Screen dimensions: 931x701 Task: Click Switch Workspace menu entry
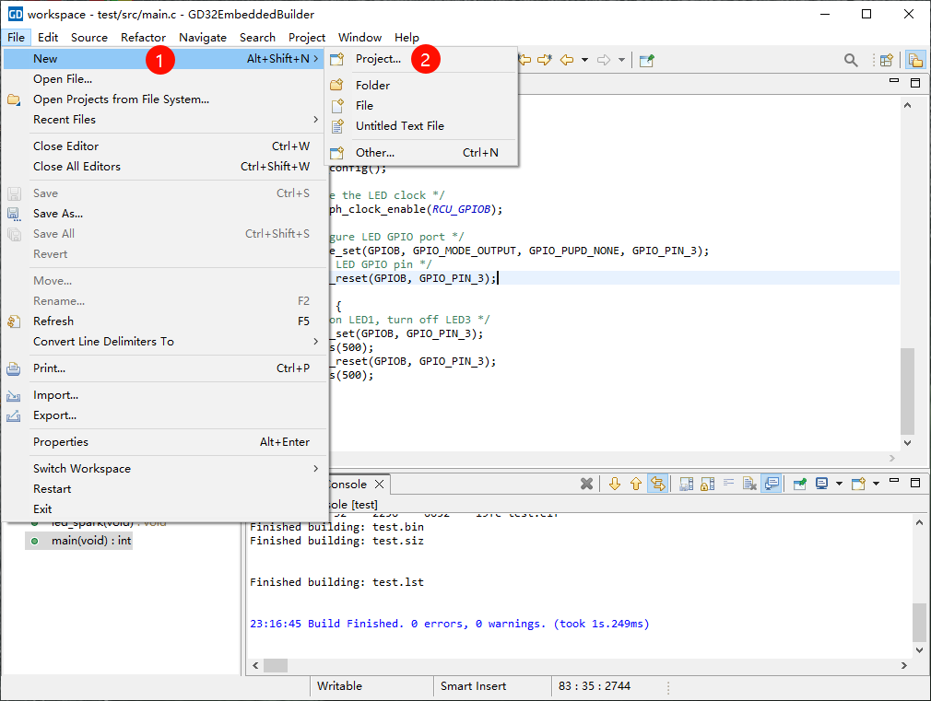[x=82, y=469]
